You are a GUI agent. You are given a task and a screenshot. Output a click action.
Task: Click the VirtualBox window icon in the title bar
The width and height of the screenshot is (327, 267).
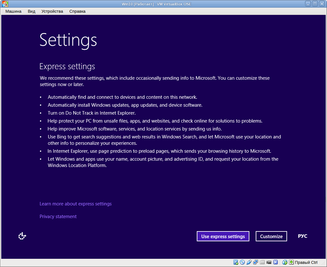click(x=5, y=4)
